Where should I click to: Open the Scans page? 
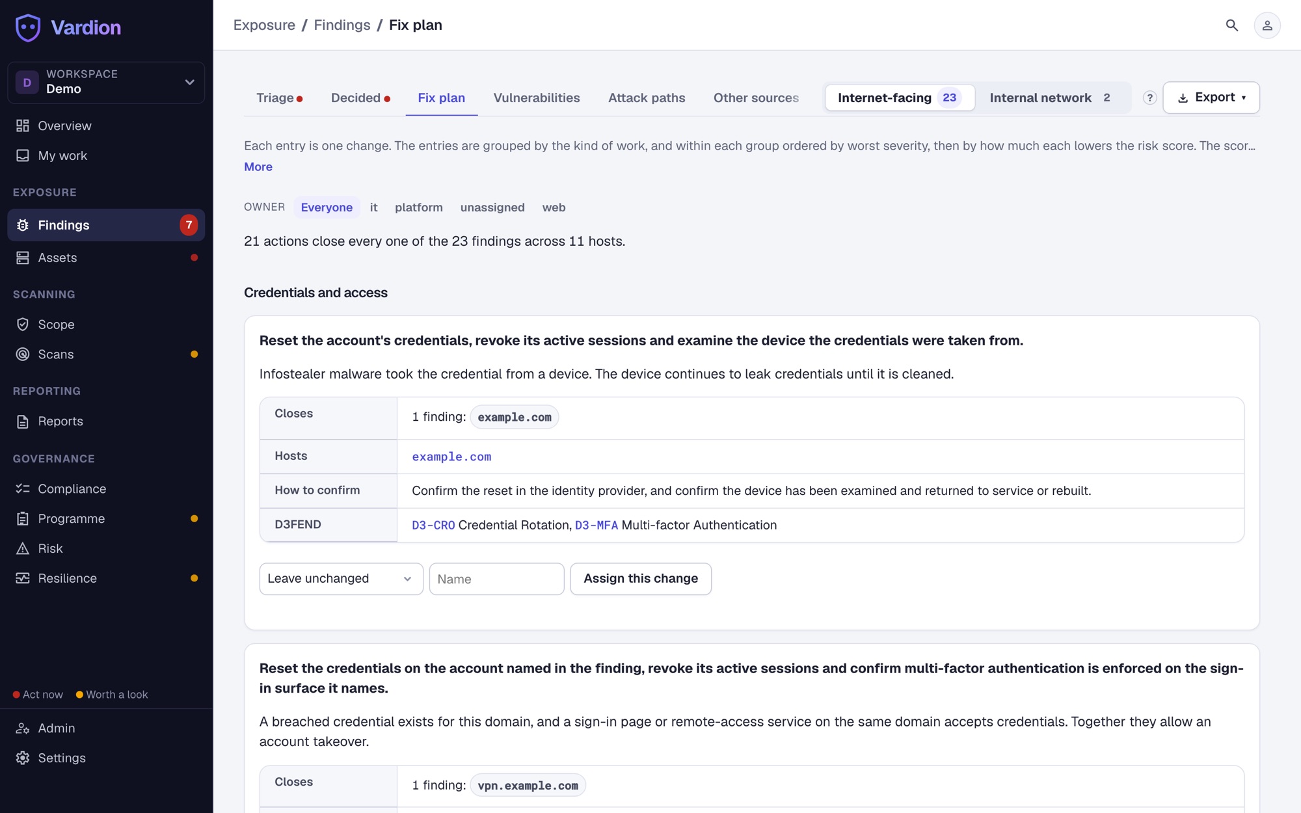(106, 354)
